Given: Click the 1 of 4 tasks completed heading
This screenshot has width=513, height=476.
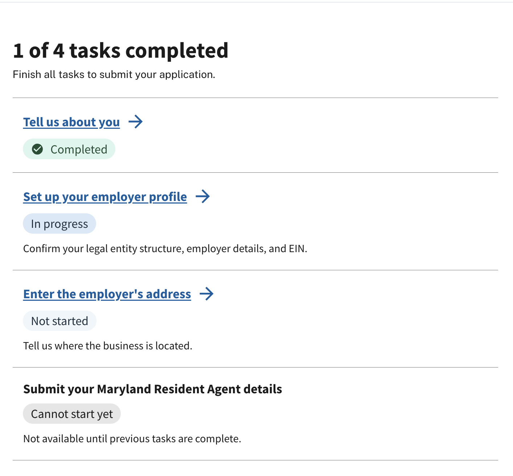Looking at the screenshot, I should [120, 50].
